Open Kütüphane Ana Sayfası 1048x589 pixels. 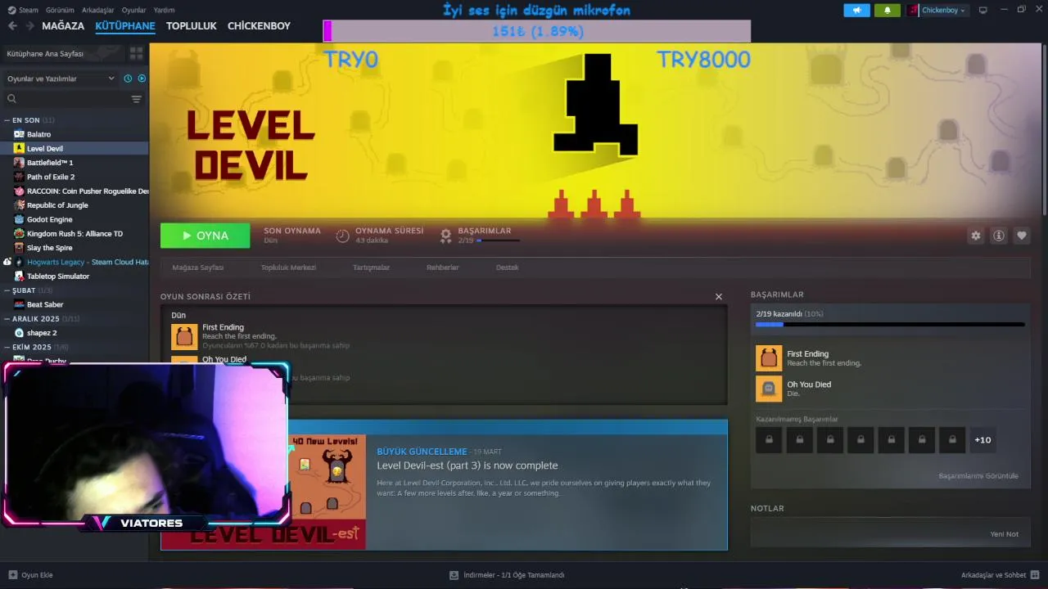pos(61,53)
